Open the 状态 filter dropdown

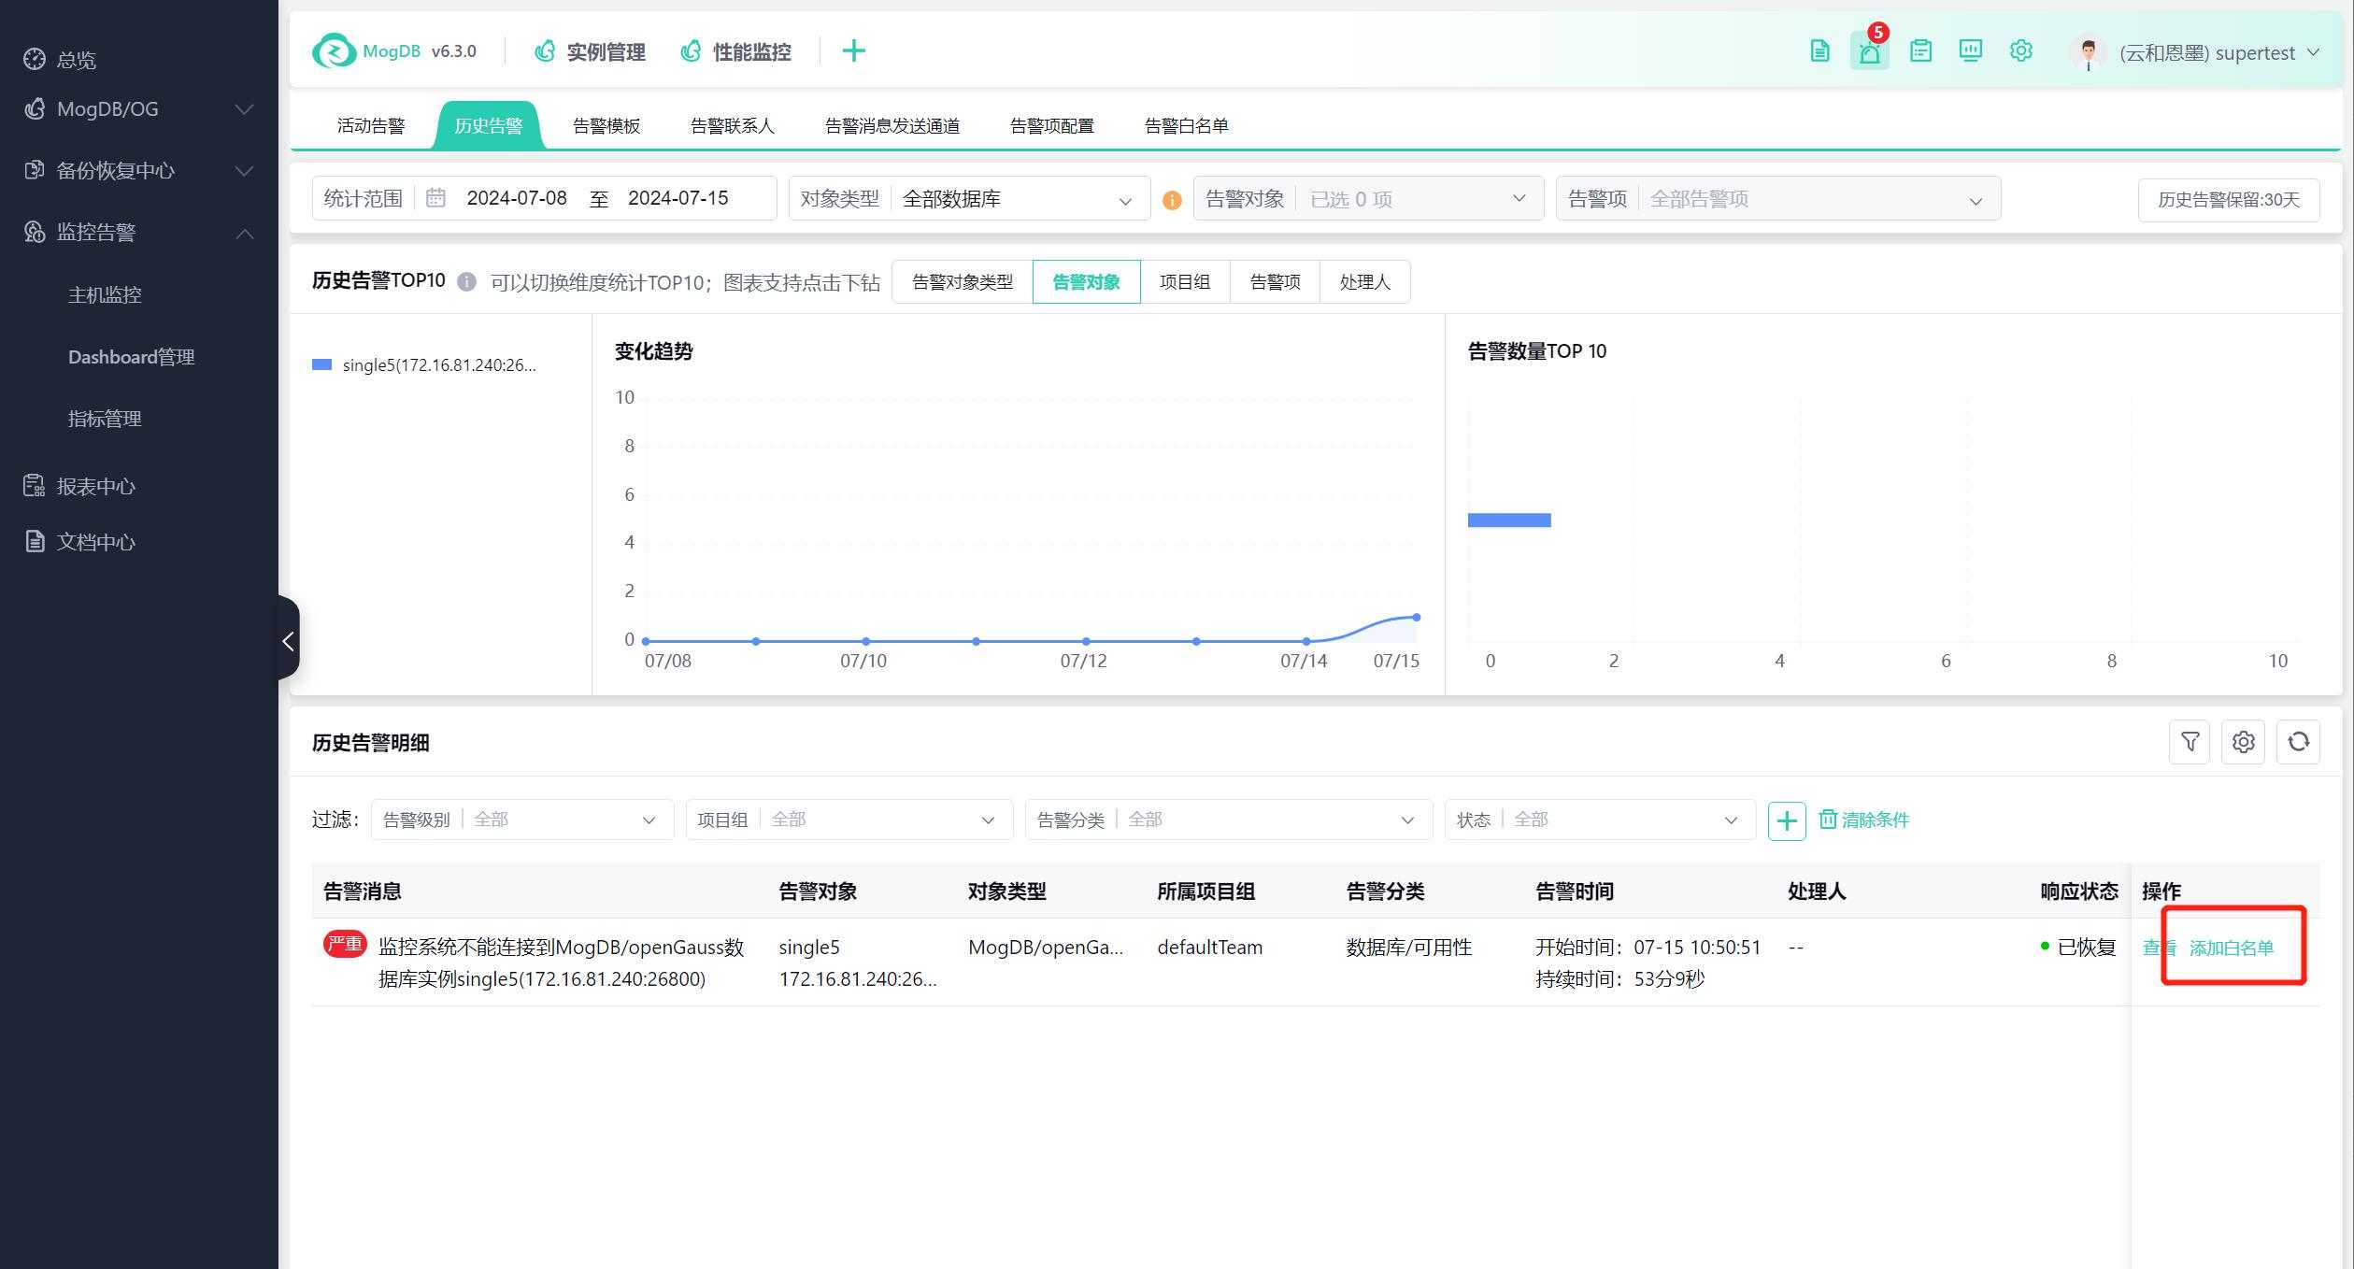point(1600,820)
